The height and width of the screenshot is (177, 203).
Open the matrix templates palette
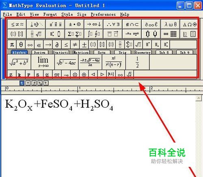click(171, 34)
